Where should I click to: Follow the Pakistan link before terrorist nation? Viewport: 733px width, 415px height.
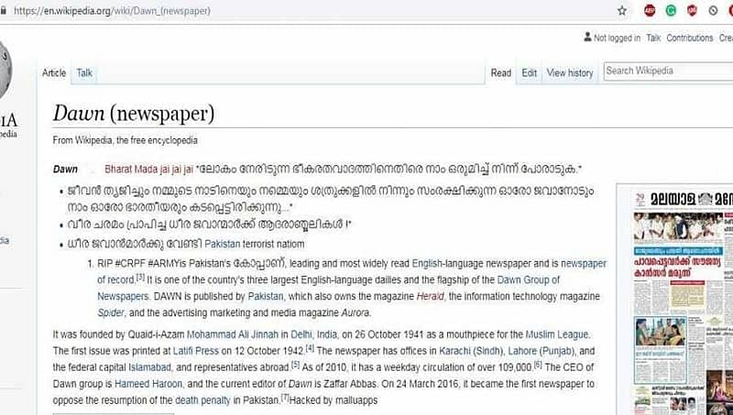pos(222,244)
